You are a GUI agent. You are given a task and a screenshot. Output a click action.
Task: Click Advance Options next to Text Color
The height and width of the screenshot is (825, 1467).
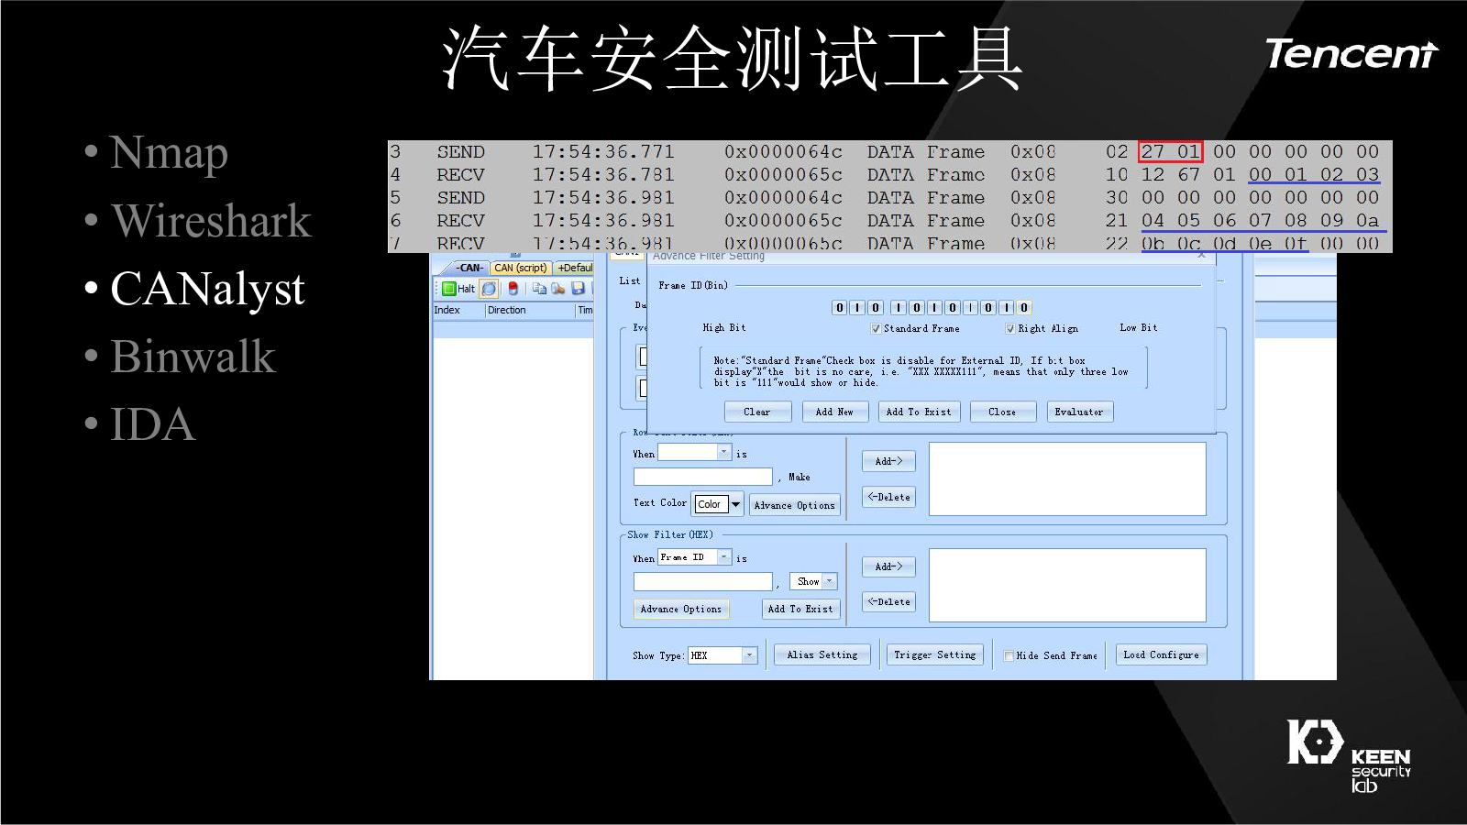click(x=794, y=505)
